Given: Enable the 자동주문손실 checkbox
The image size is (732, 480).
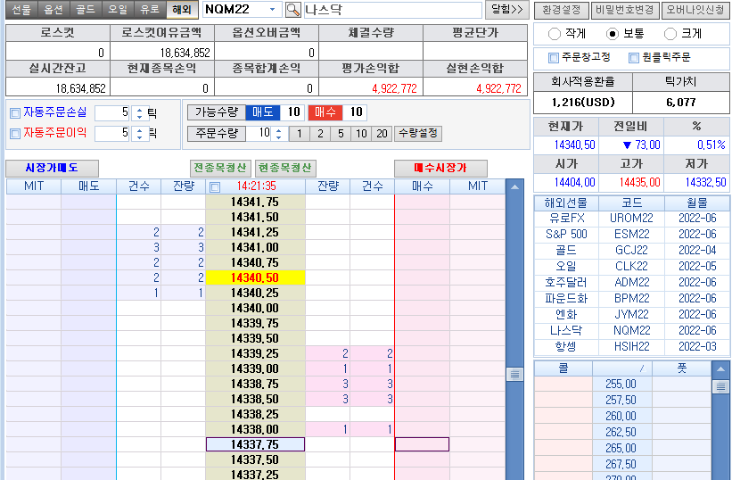Looking at the screenshot, I should pos(14,113).
